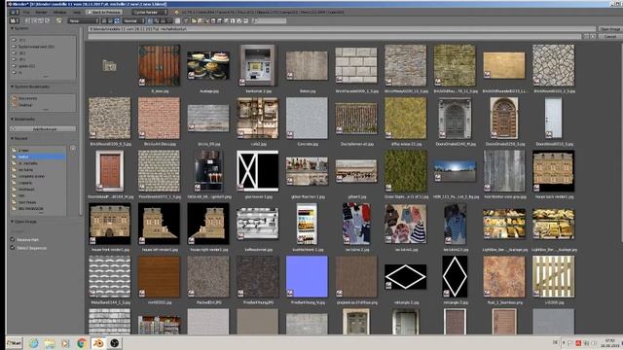Select the wooden arched door thumbnail
623x350 pixels.
click(159, 65)
